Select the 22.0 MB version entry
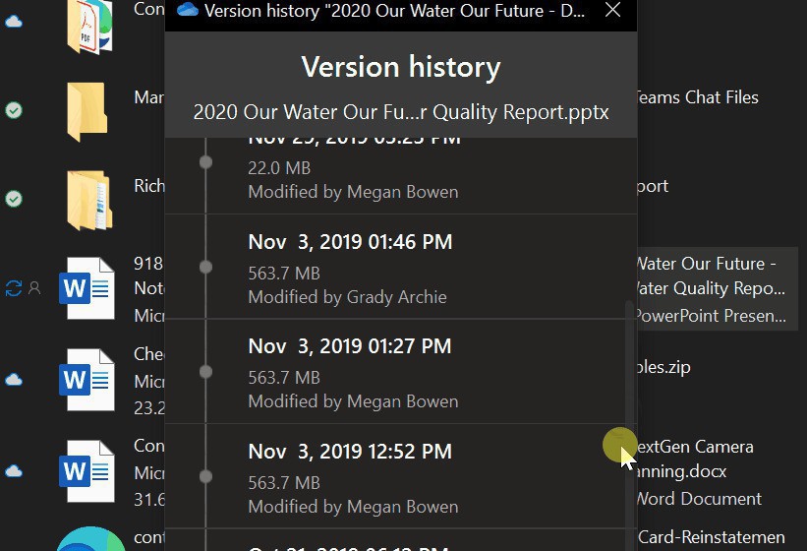Viewport: 807px width, 551px height. click(x=393, y=172)
